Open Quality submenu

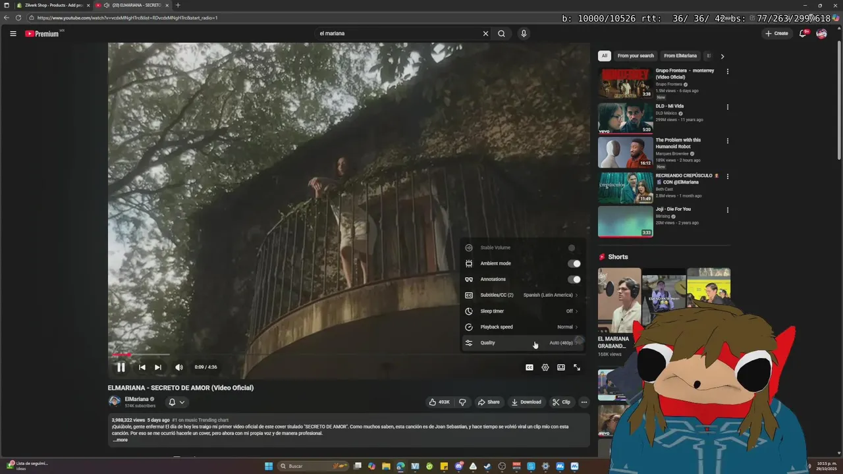coord(522,342)
